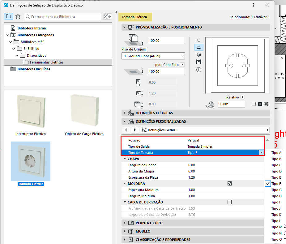Image resolution: width=286 pixels, height=244 pixels.
Task: Select Tipo C in the menu
Action: tap(276, 165)
